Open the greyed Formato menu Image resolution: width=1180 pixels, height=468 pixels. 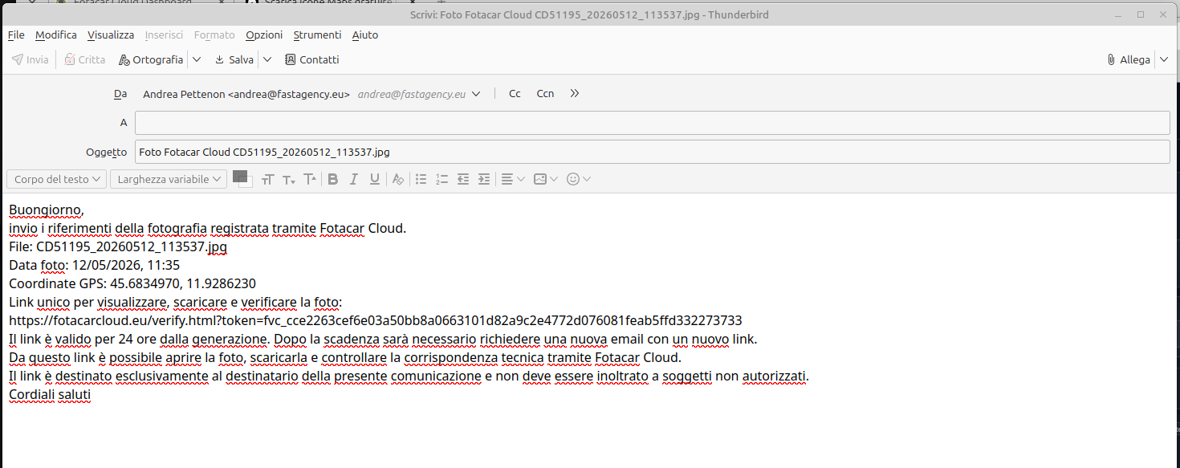(214, 35)
